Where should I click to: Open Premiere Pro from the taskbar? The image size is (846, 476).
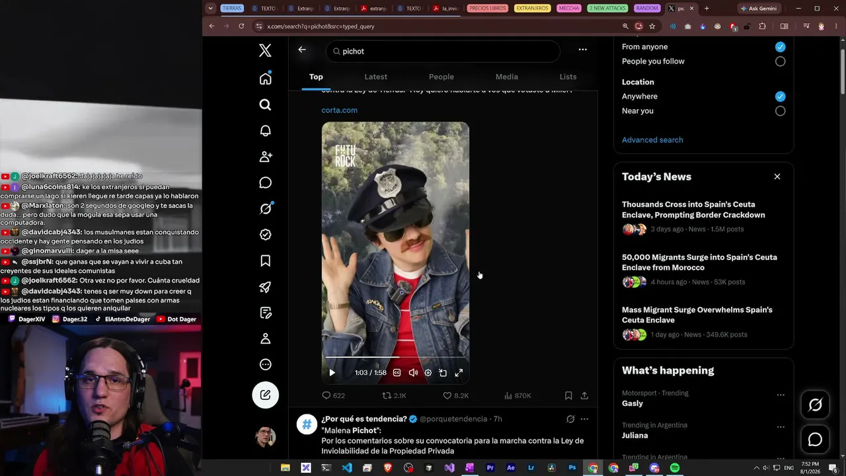490,468
